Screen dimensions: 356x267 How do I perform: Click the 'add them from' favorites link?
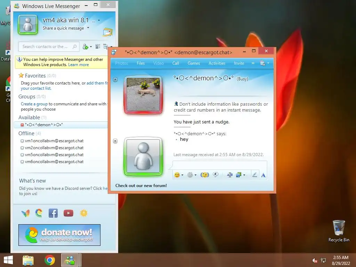click(97, 83)
